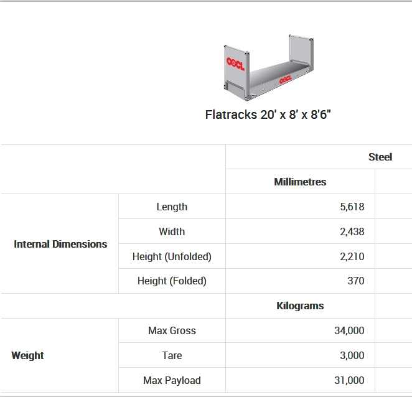Click the 370 folded height value
412x397 pixels.
pyautogui.click(x=356, y=281)
